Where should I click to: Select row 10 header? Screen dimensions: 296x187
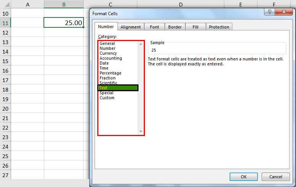click(x=5, y=14)
